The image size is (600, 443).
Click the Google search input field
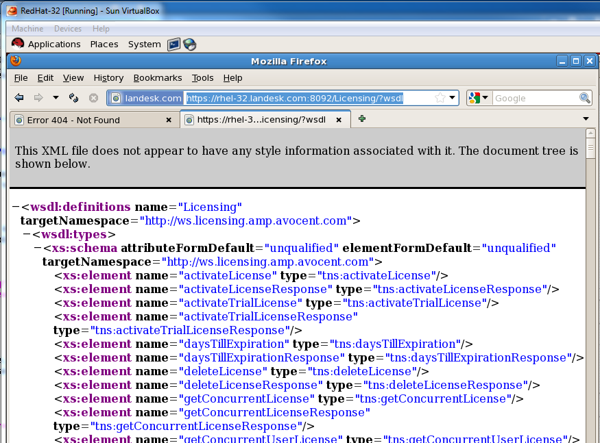point(536,98)
